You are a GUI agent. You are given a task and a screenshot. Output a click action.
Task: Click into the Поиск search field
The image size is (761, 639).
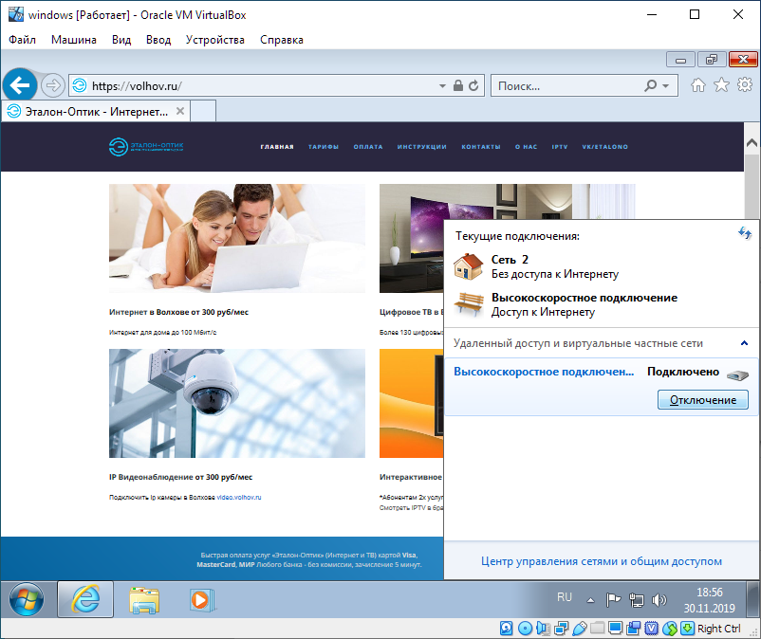(565, 85)
